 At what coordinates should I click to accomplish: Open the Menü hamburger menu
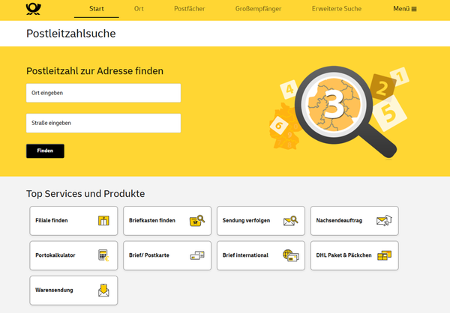[x=405, y=9]
